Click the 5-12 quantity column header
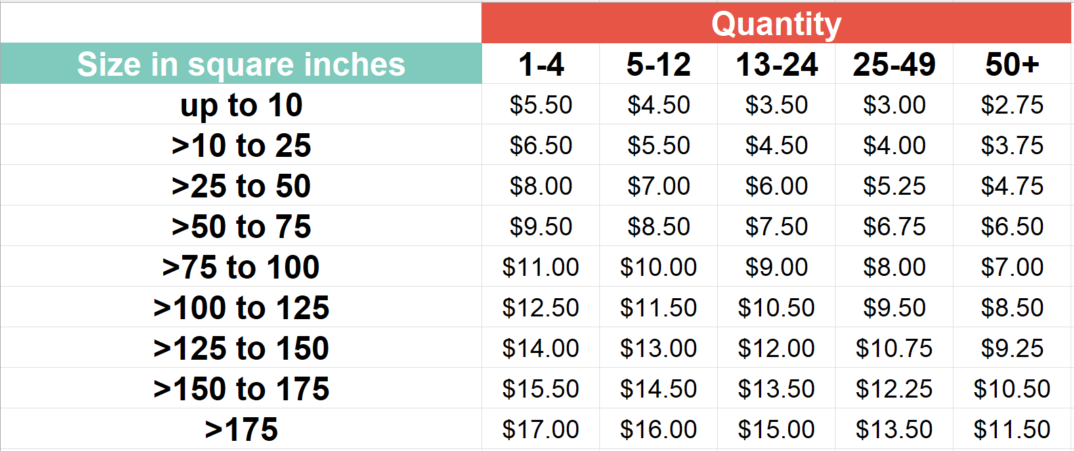Screen dimensions: 1074x451 [x=658, y=64]
